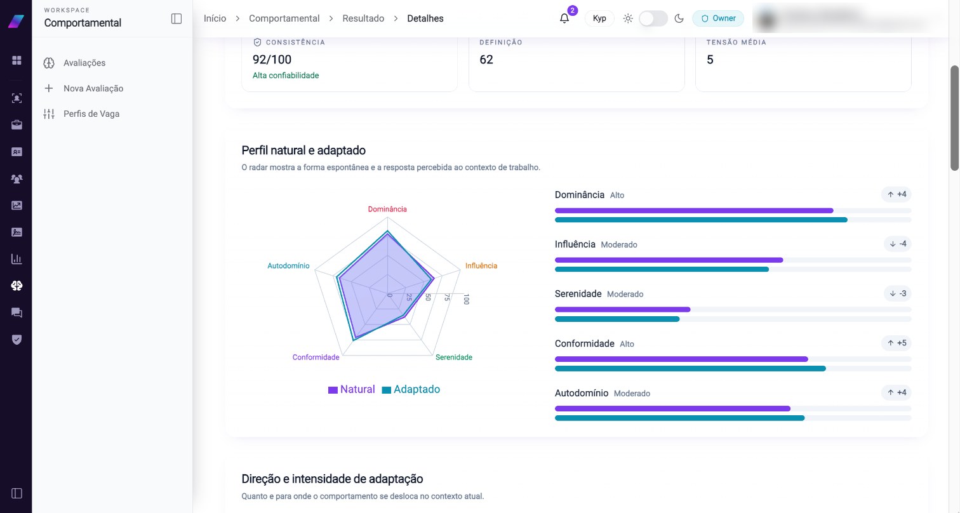Click the Conformidade teal adapted bar

point(690,368)
